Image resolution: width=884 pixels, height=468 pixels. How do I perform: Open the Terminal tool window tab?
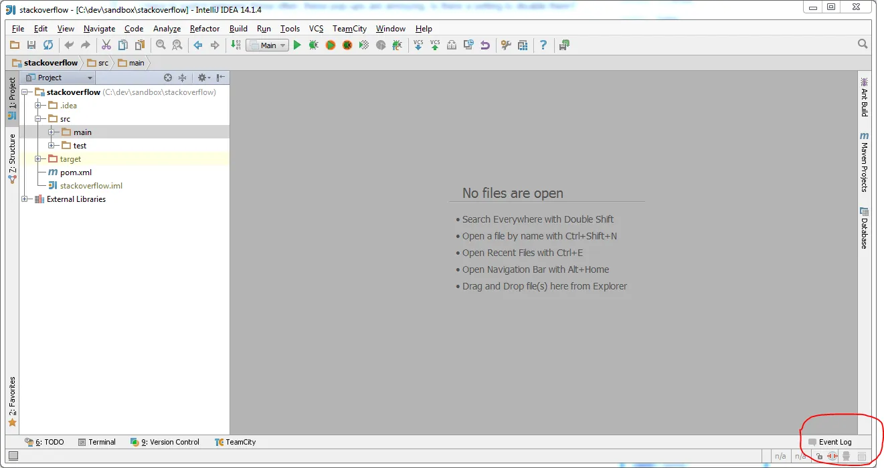(97, 442)
